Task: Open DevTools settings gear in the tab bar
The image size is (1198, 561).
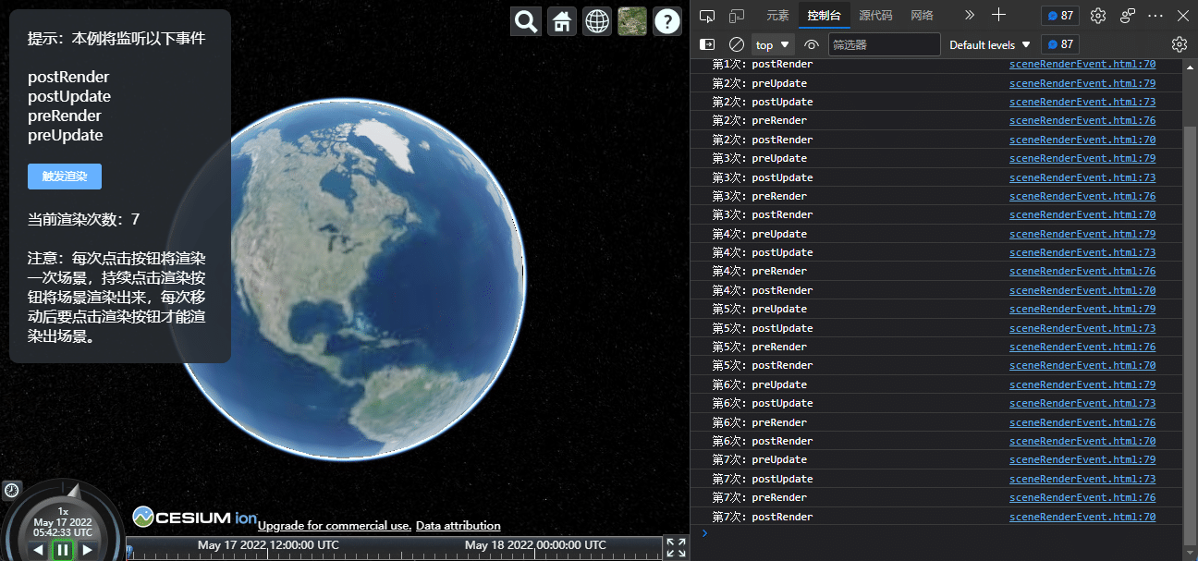Action: [x=1098, y=16]
